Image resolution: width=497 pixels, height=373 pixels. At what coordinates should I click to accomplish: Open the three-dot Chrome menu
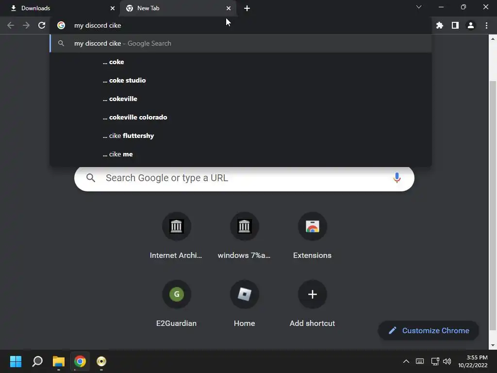click(x=486, y=25)
